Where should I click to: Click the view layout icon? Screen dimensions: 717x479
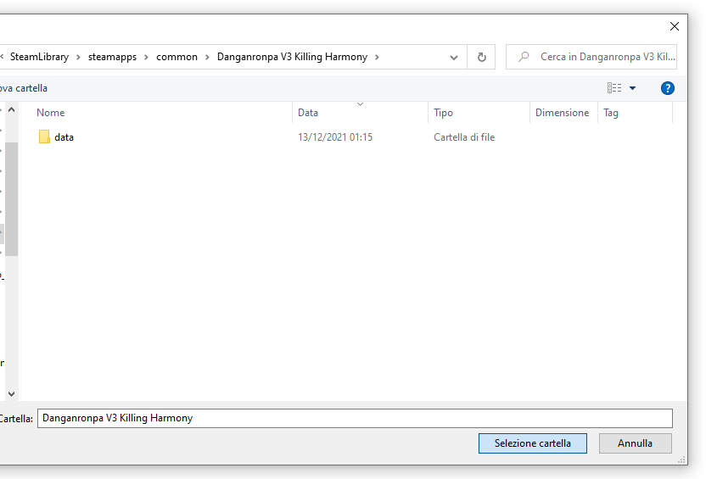(614, 88)
